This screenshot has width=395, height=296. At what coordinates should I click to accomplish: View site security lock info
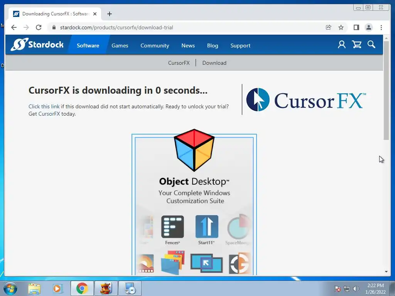click(x=54, y=27)
